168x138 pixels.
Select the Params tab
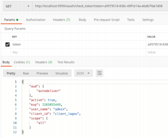tap(11, 20)
